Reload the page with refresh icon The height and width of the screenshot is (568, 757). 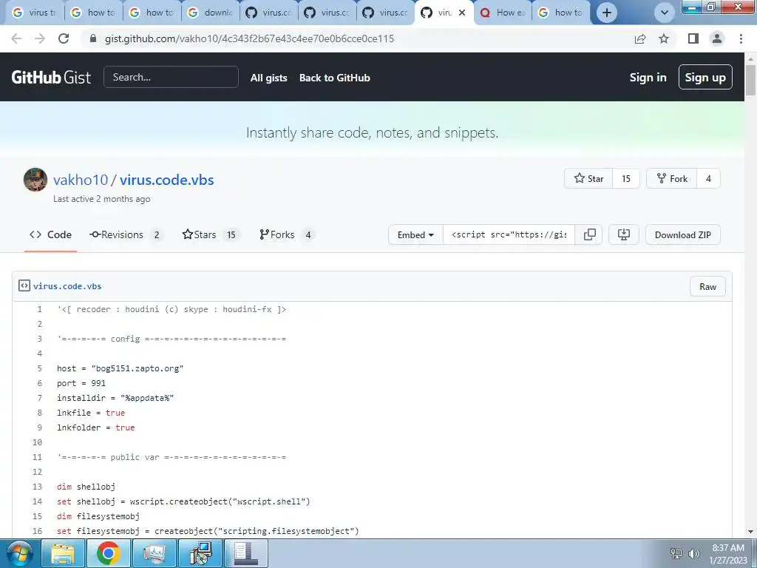point(64,38)
